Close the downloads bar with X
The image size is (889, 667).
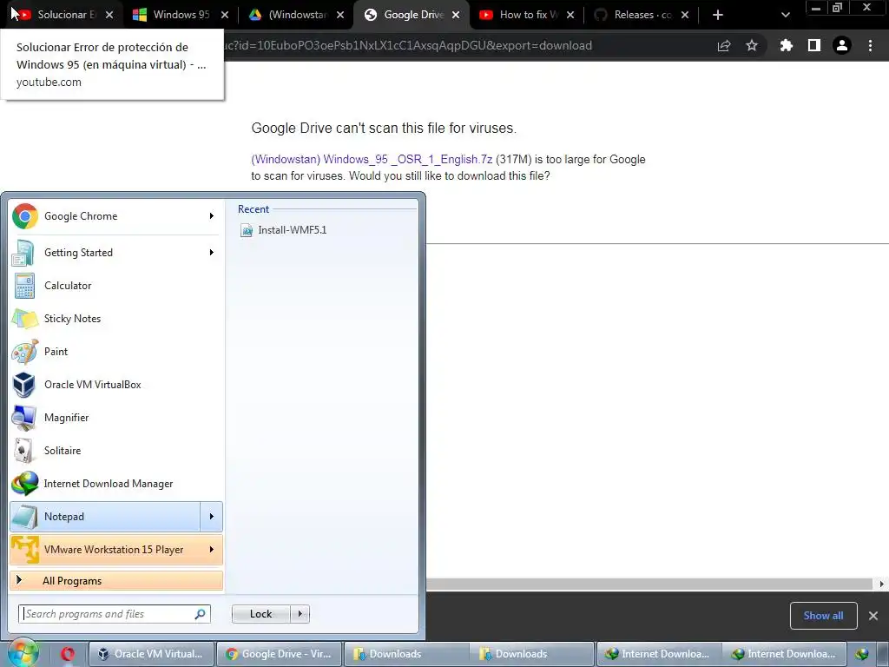(x=873, y=616)
